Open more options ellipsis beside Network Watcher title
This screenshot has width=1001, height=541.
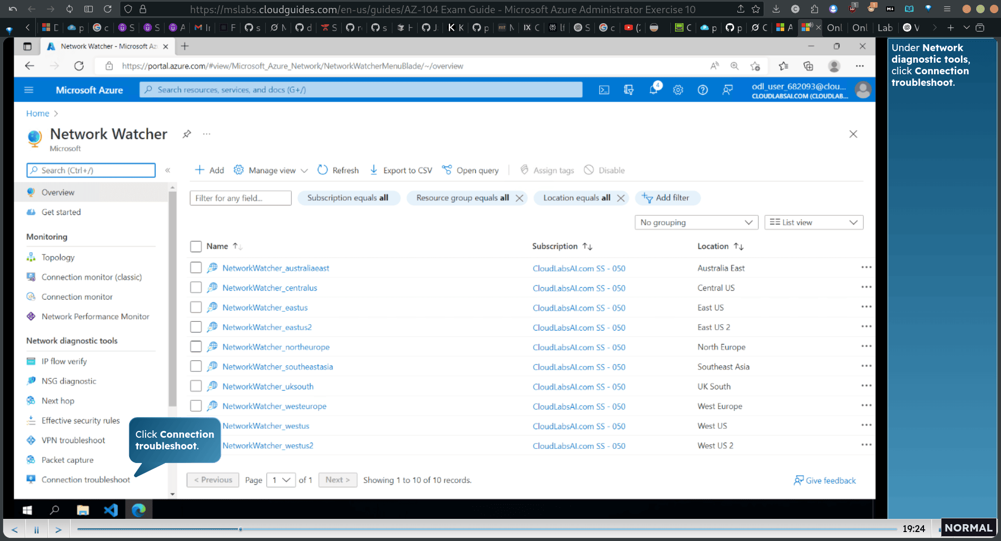pyautogui.click(x=207, y=134)
